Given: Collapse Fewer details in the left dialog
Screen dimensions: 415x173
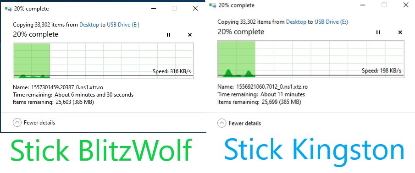Looking at the screenshot, I should (34, 123).
